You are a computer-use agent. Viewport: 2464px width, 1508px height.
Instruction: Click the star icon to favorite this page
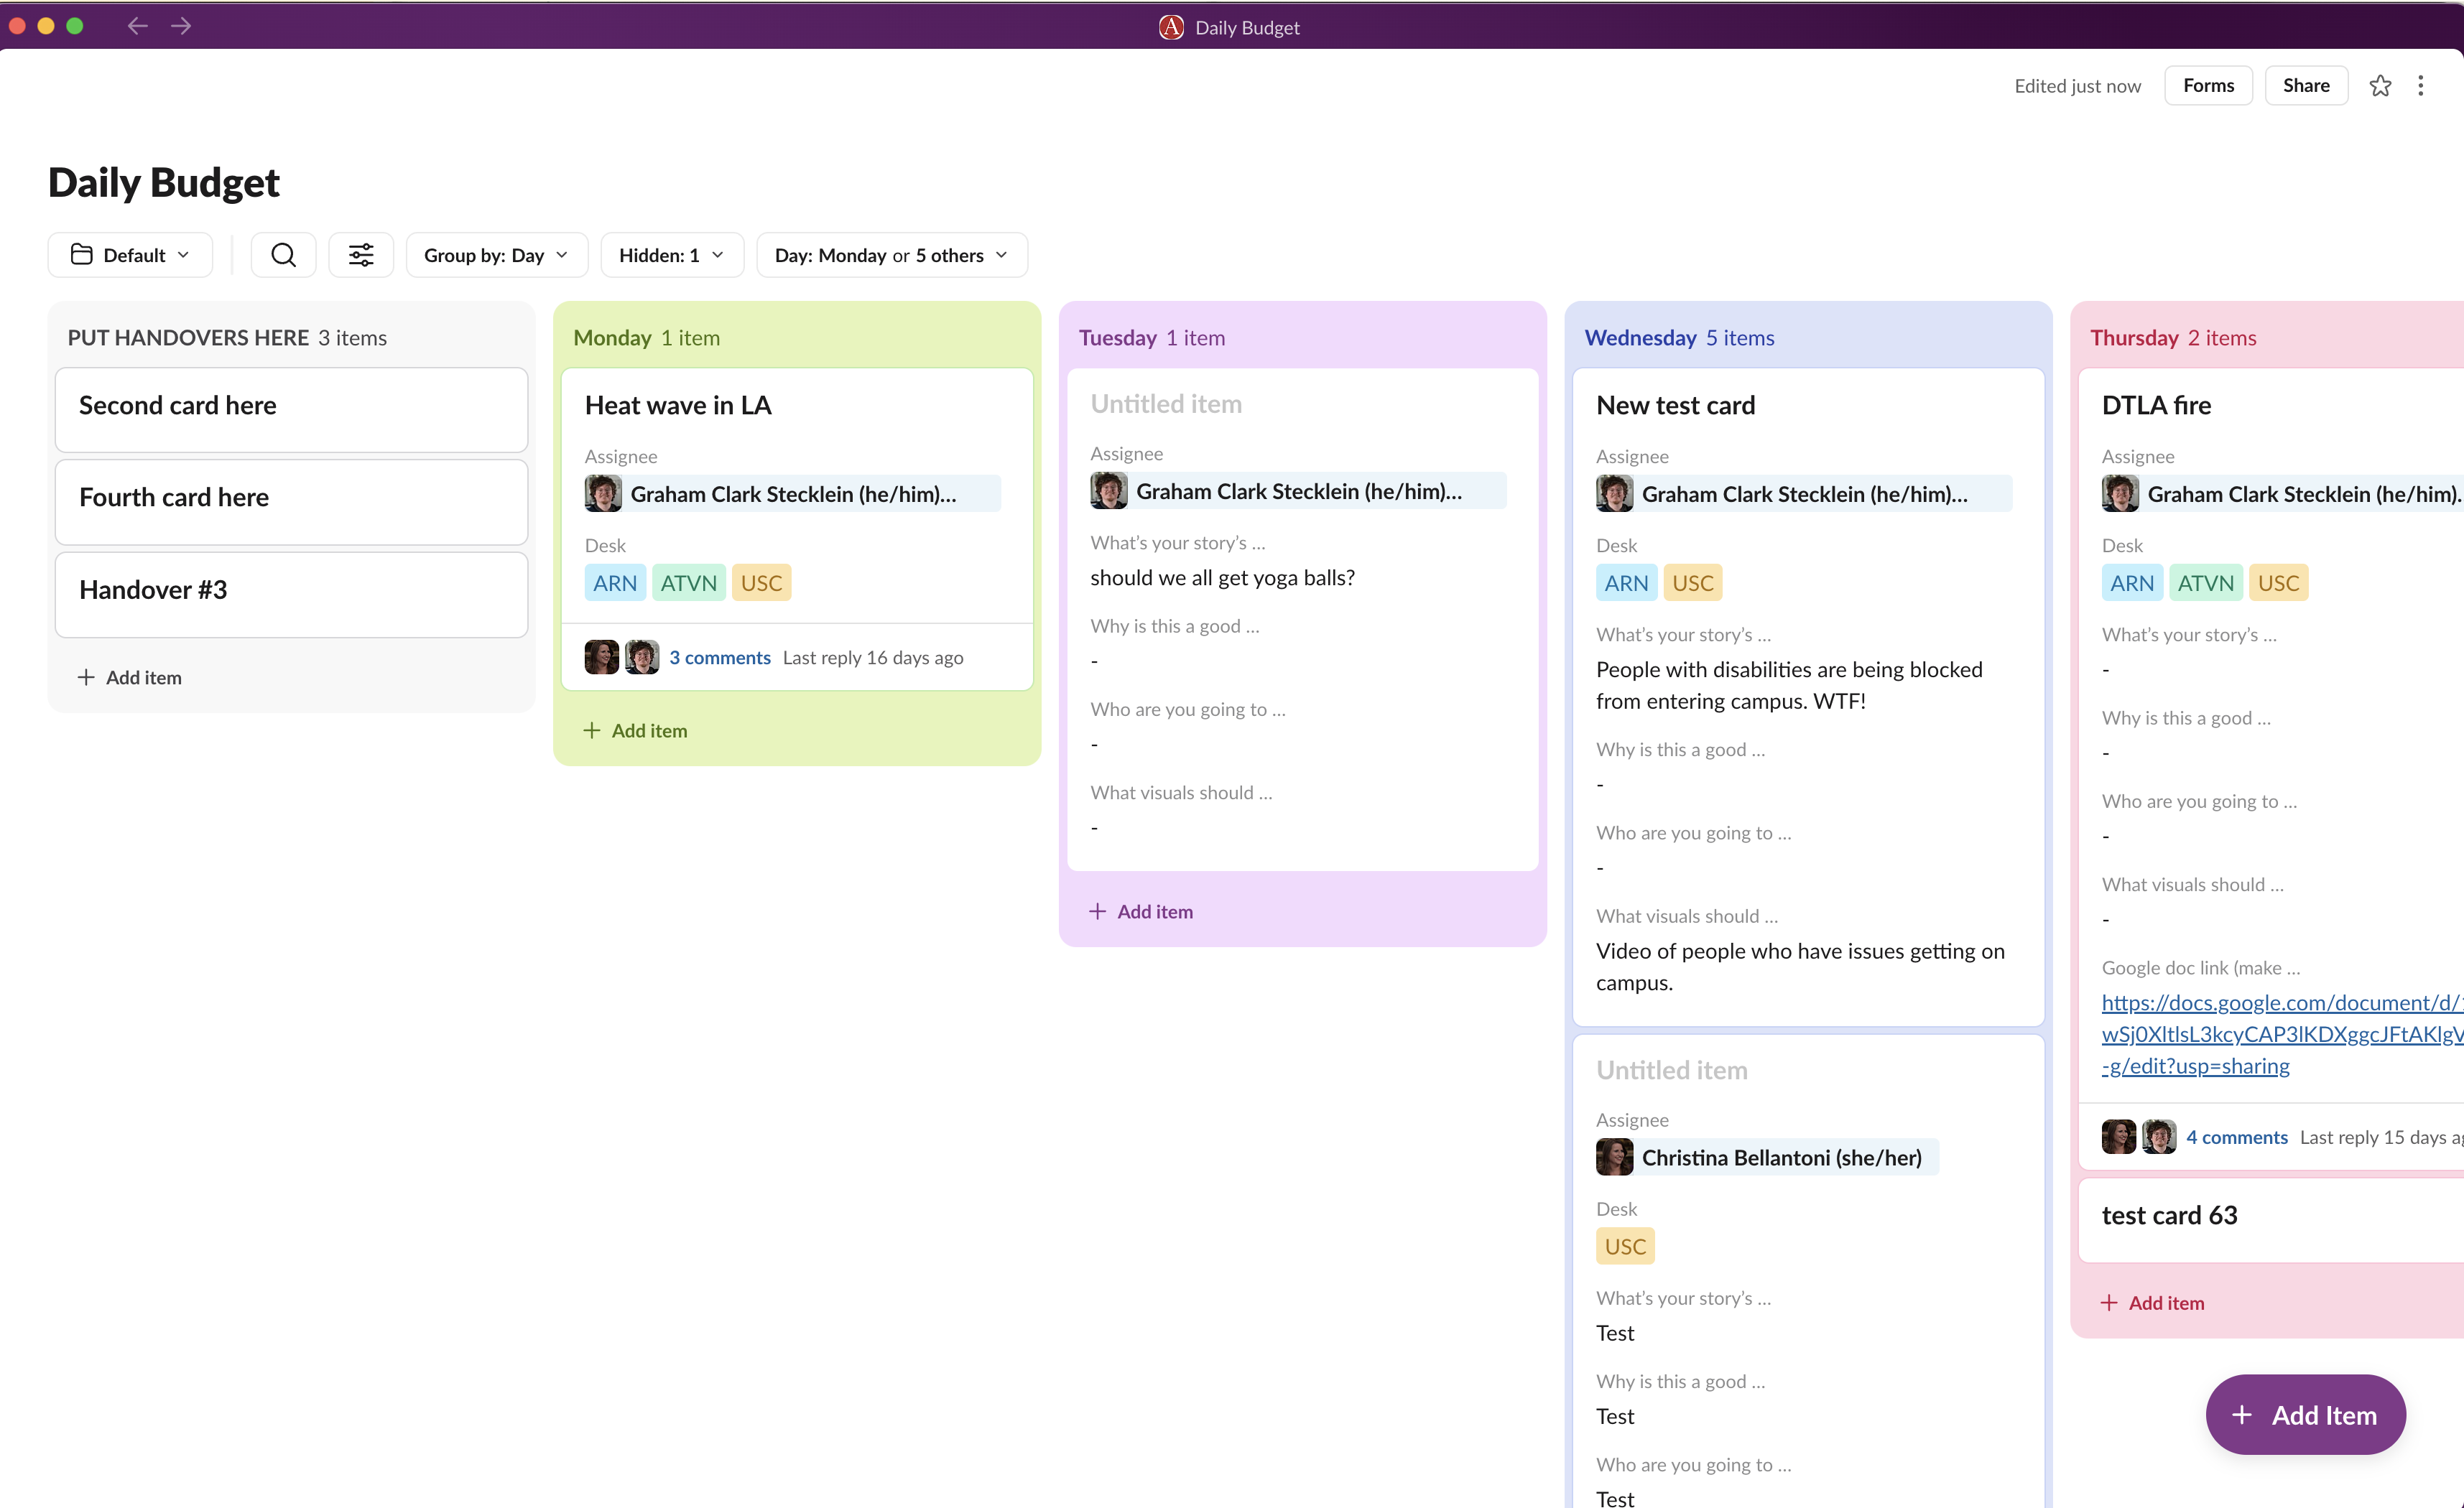pos(2379,85)
